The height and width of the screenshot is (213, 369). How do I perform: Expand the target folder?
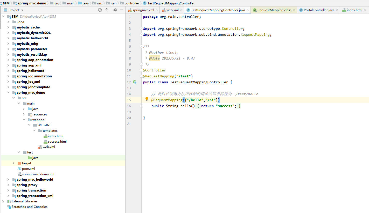click(x=13, y=163)
